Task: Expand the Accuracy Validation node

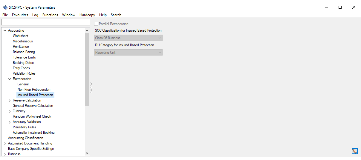Action: click(10, 122)
